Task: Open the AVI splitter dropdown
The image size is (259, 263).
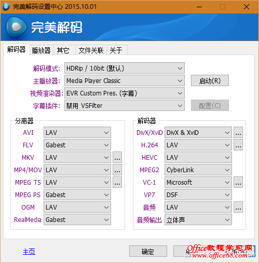Action: 77,132
